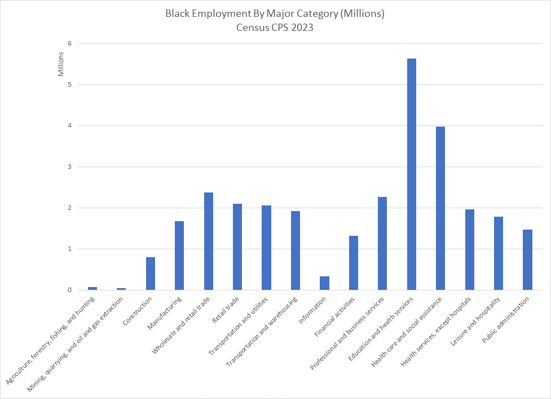Click the Financial activities bar
551x399 pixels.
(x=354, y=263)
